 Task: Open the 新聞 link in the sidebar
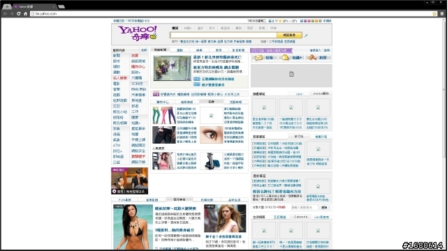tap(117, 56)
